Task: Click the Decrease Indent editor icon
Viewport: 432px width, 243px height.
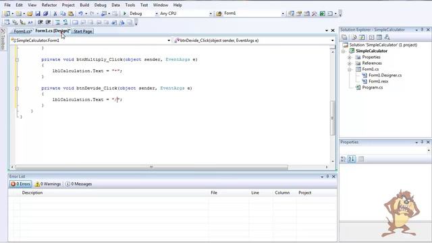Action: pyautogui.click(x=40, y=22)
